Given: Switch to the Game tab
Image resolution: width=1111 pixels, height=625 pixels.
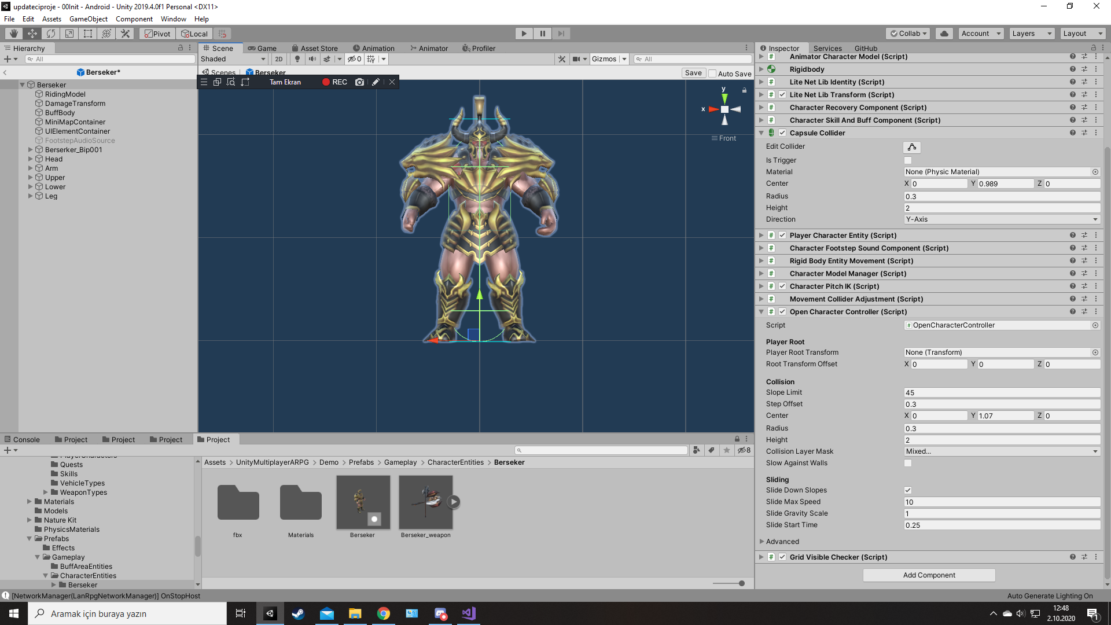Looking at the screenshot, I should pyautogui.click(x=263, y=48).
